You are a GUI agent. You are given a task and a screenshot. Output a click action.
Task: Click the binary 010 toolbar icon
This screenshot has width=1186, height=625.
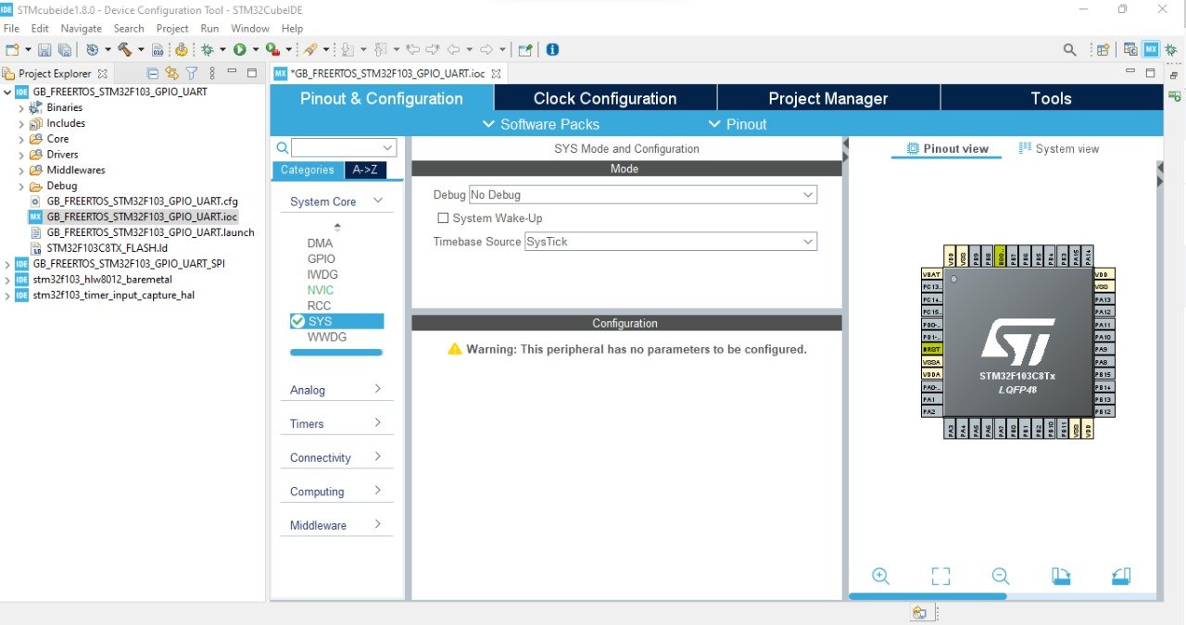158,50
